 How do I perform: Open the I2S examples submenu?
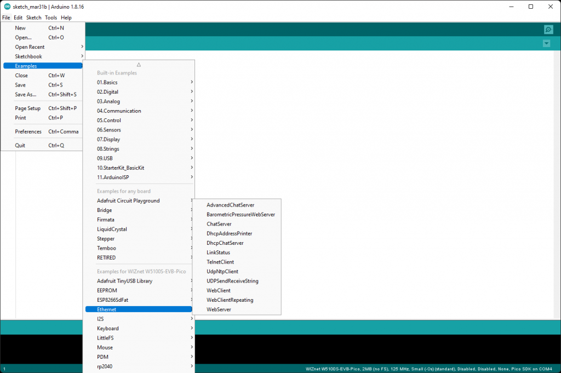pyautogui.click(x=139, y=319)
